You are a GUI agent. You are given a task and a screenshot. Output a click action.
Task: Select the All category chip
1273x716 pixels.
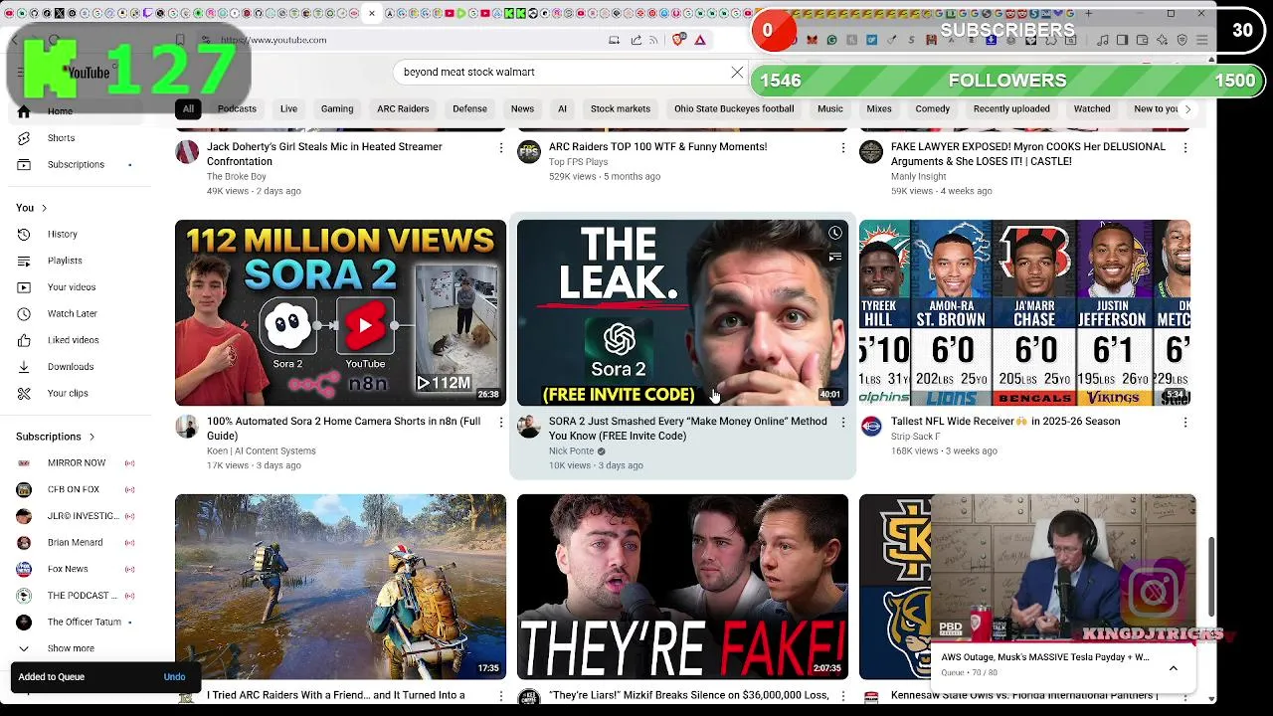tap(188, 109)
